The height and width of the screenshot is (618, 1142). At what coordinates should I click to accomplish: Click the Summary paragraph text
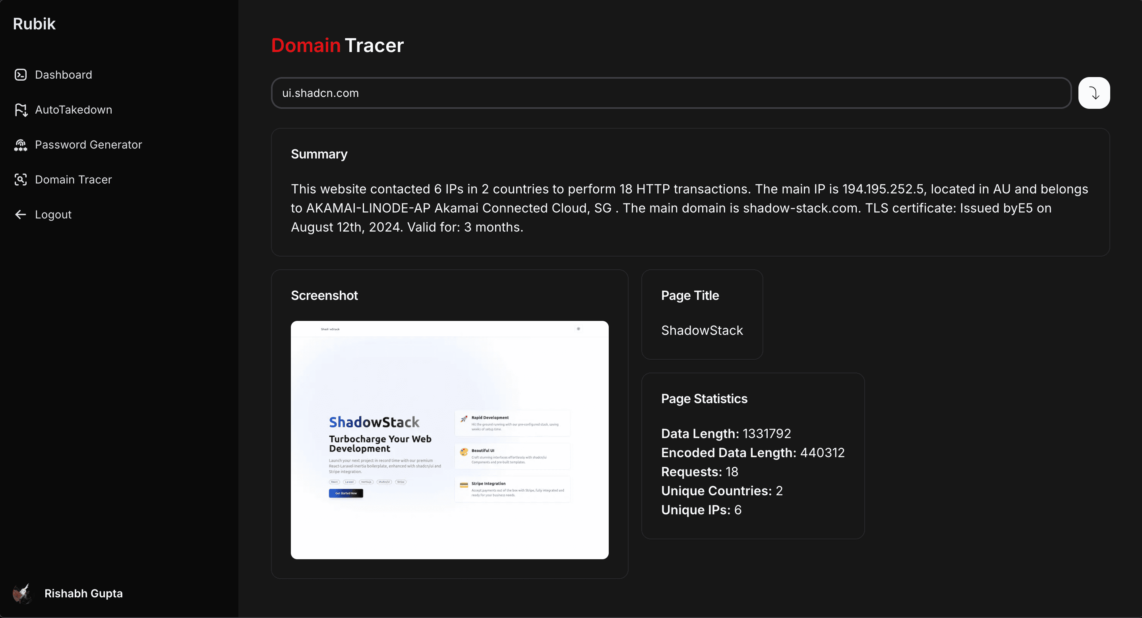click(689, 208)
